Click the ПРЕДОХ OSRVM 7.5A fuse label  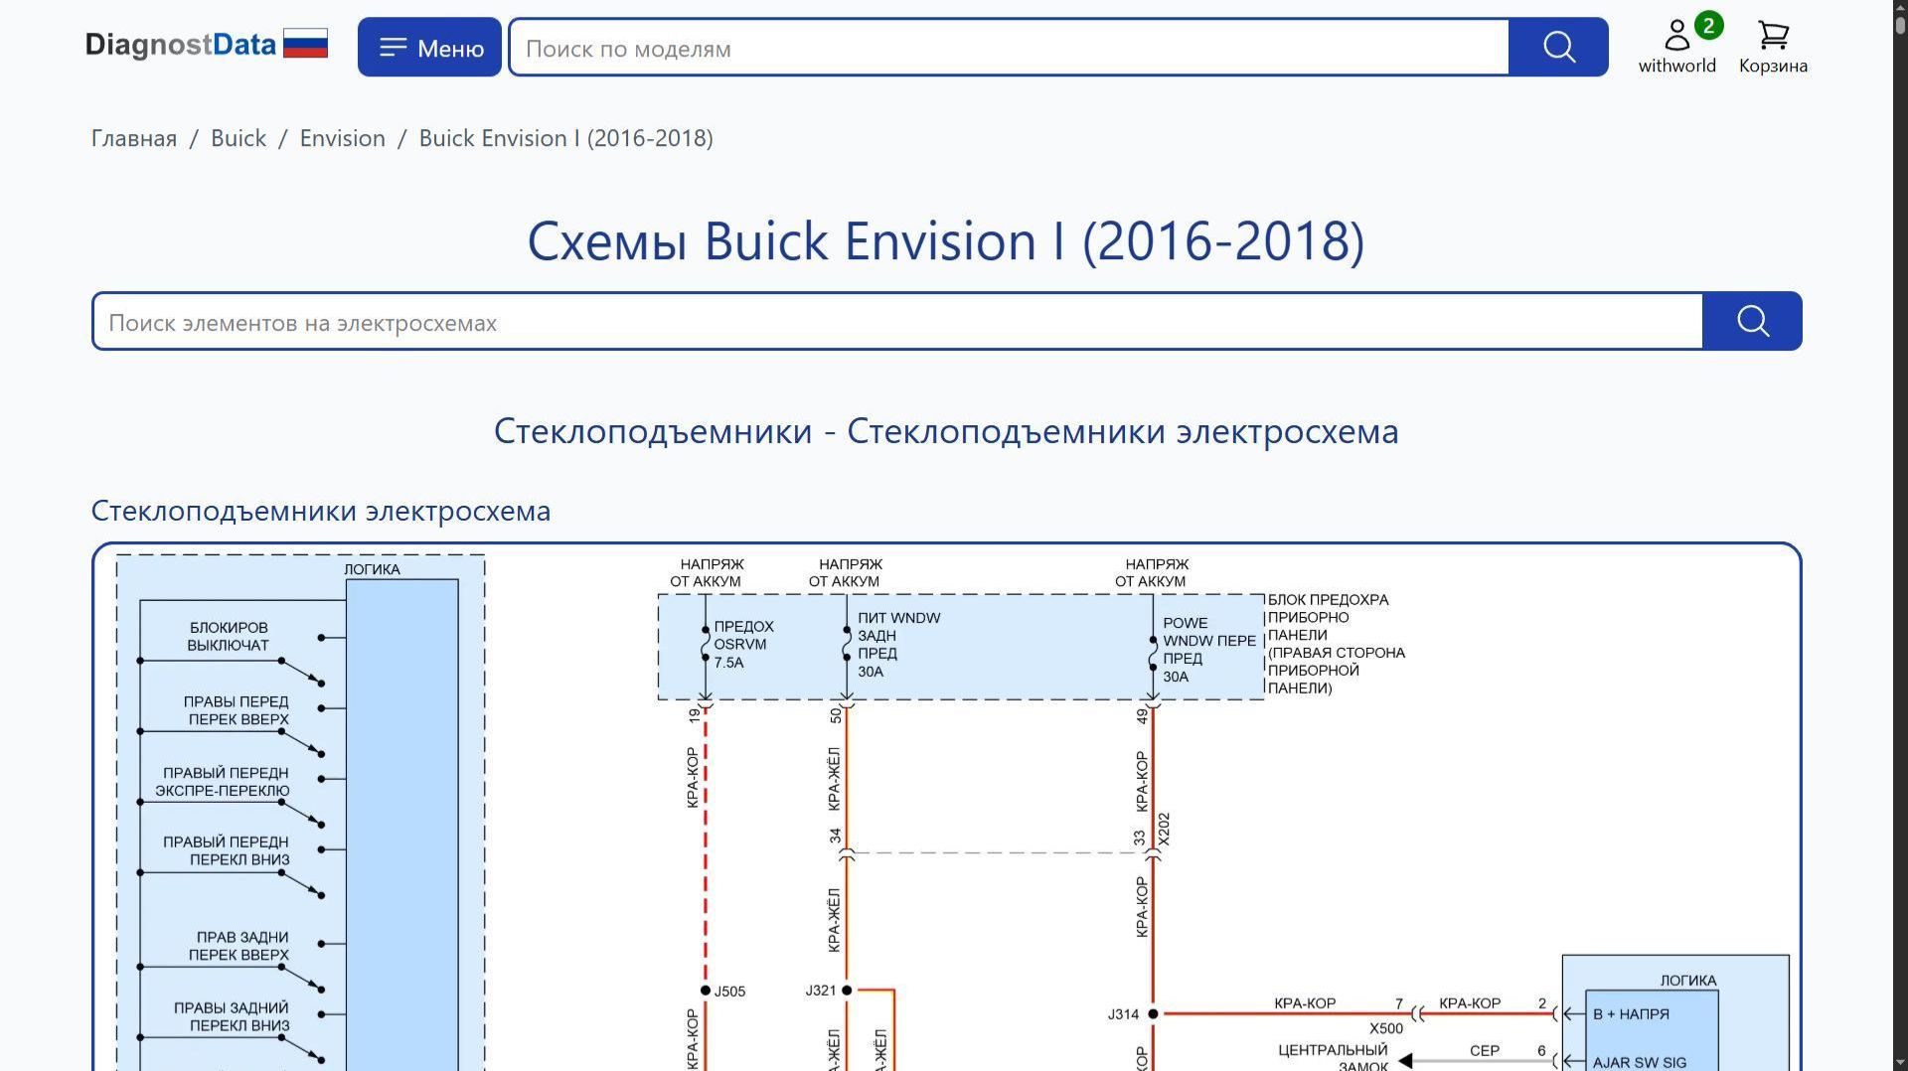743,644
